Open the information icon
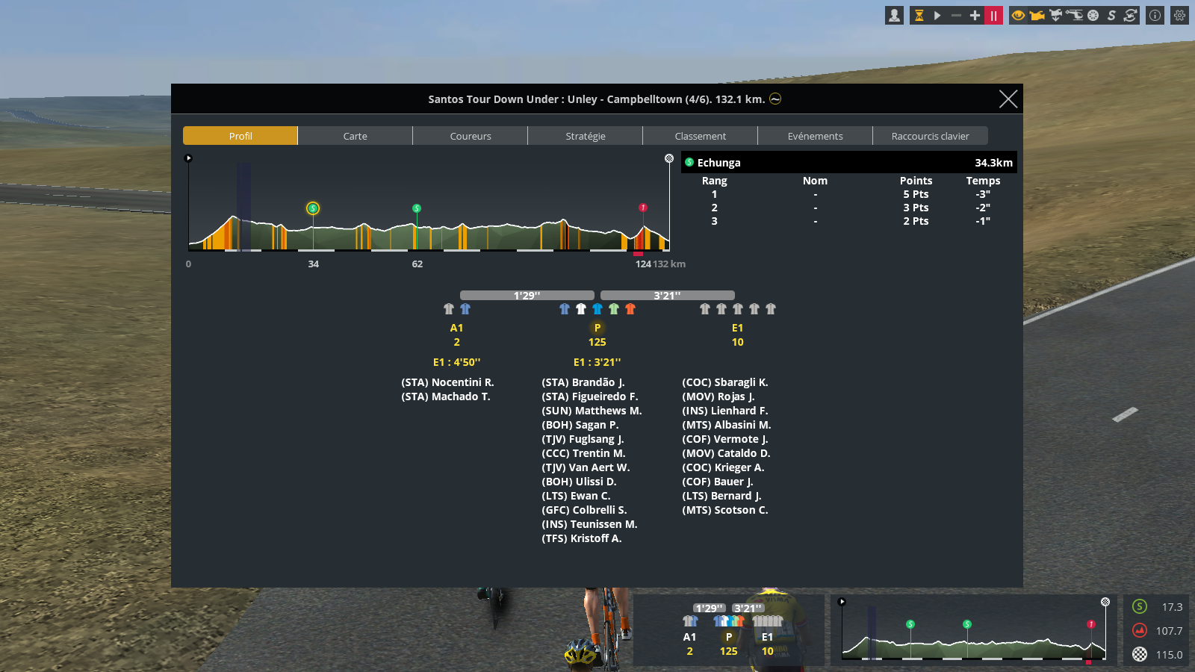This screenshot has height=672, width=1195. [1155, 15]
